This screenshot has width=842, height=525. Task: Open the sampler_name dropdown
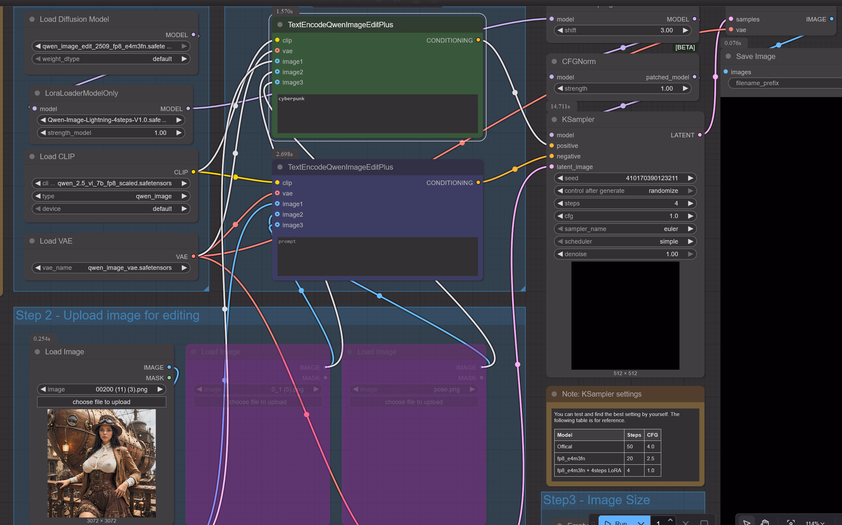(624, 229)
